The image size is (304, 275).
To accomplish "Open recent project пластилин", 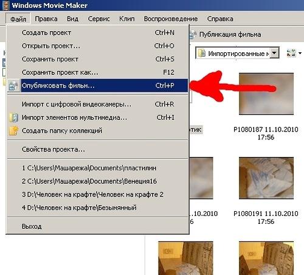I will click(98, 168).
